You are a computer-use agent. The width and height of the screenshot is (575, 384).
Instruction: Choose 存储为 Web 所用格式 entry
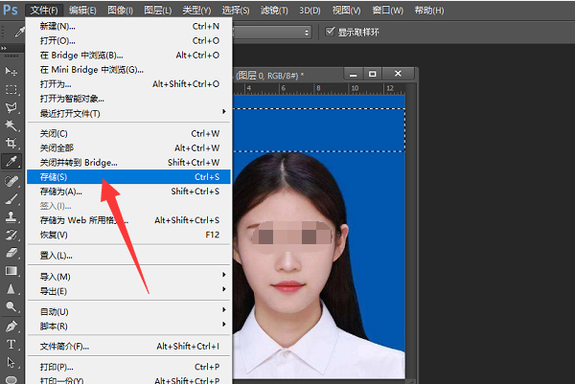click(x=128, y=220)
